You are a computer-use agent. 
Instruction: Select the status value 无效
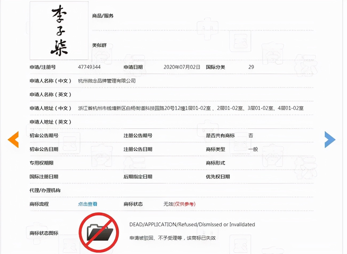[168, 204]
